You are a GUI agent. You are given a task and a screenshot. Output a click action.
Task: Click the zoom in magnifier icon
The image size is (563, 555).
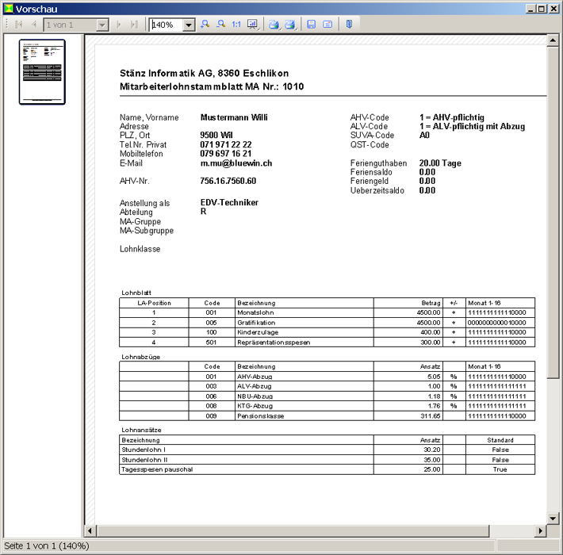[x=205, y=25]
